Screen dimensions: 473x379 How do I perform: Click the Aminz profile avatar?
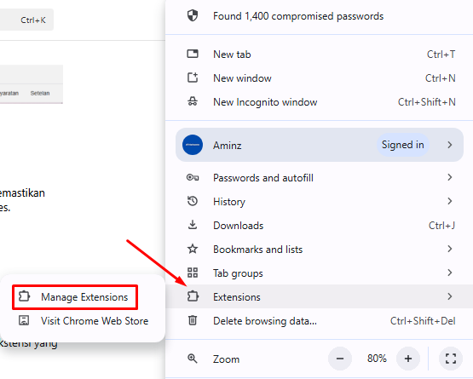coord(193,145)
